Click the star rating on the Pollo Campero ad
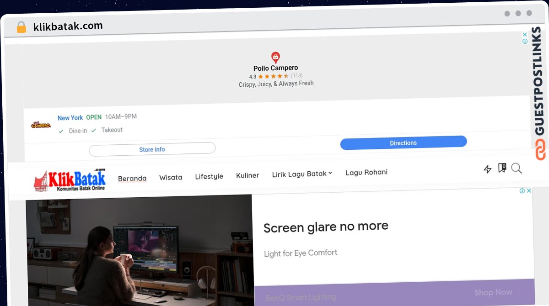 point(273,76)
